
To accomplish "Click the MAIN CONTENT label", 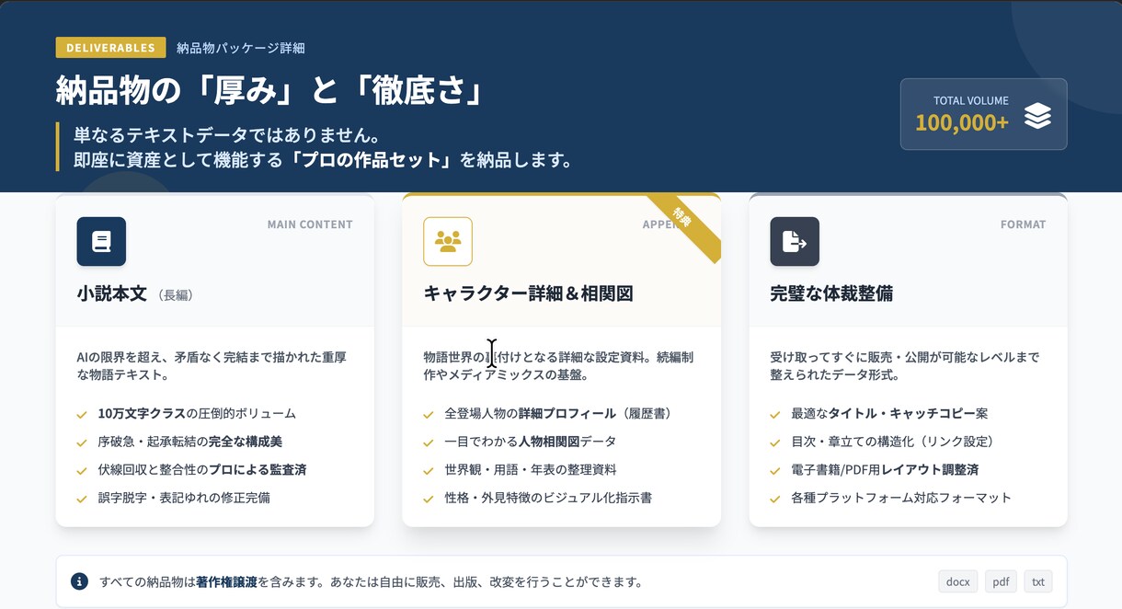I will point(310,224).
